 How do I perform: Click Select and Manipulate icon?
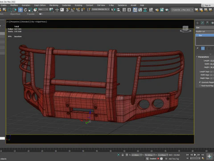tap(57, 10)
